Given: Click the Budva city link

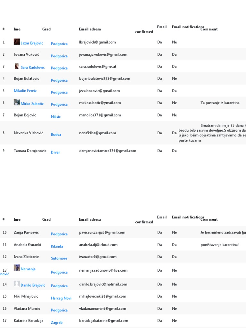Looking at the screenshot, I should (x=56, y=135).
